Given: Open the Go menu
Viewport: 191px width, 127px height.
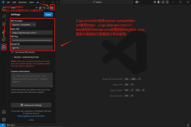Looking at the screenshot, I should pyautogui.click(x=38, y=2).
